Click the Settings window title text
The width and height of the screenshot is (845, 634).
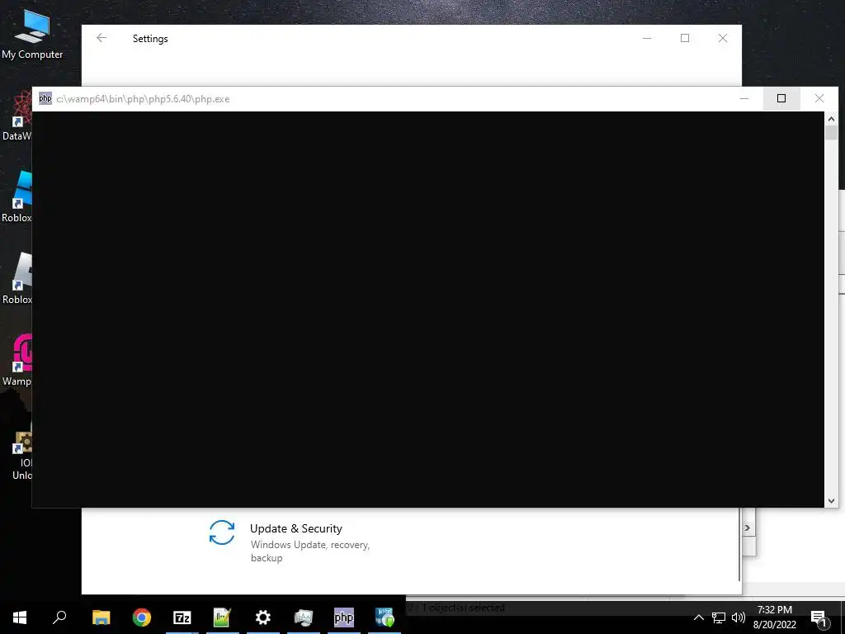pos(150,39)
